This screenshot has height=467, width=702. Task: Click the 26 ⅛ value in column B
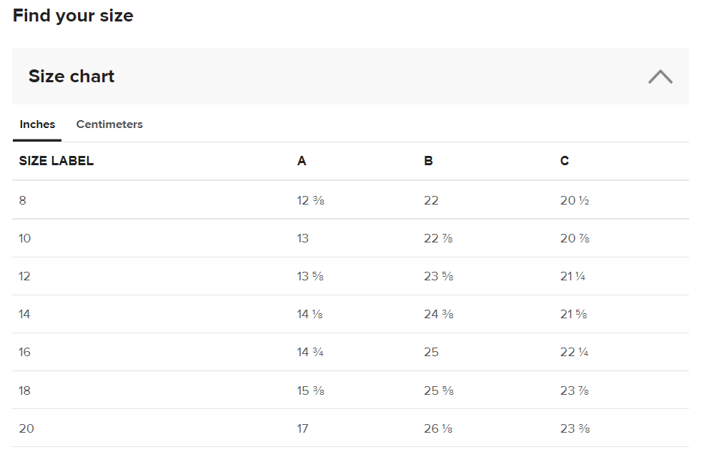[x=438, y=428]
